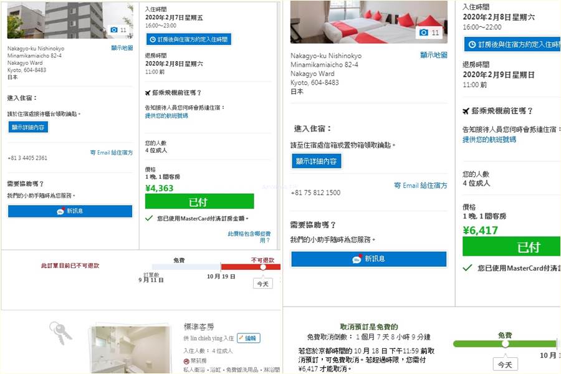Click the camera photo-count icon on the building photo

tap(113, 29)
